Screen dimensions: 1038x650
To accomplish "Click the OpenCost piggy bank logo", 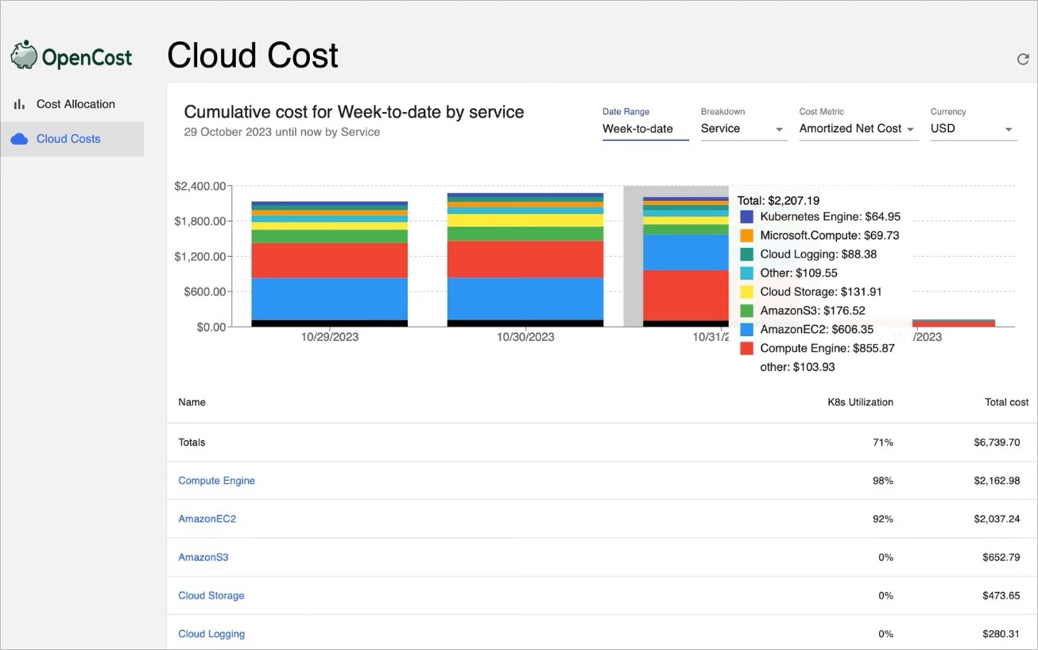I will click(x=24, y=55).
